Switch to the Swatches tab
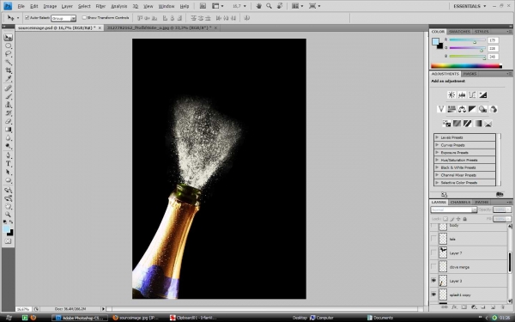515x322 pixels. (459, 32)
